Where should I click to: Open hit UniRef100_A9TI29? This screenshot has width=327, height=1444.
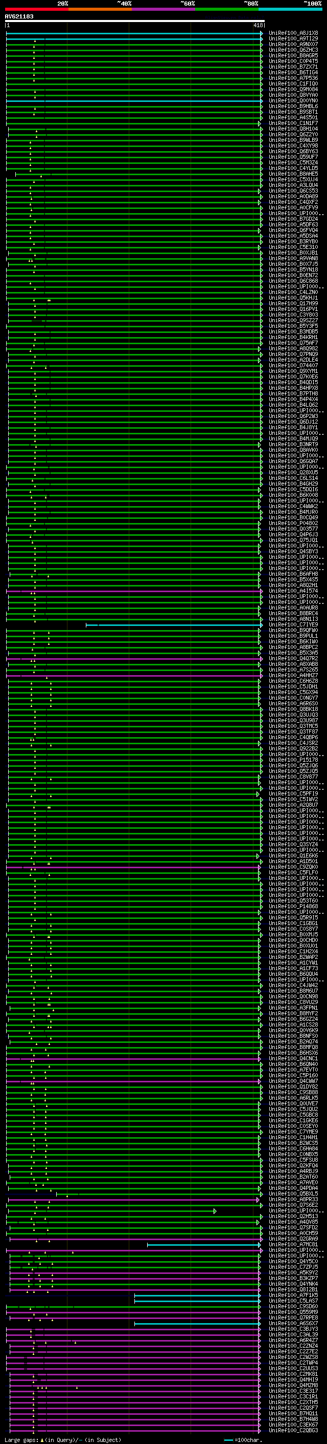click(x=293, y=39)
